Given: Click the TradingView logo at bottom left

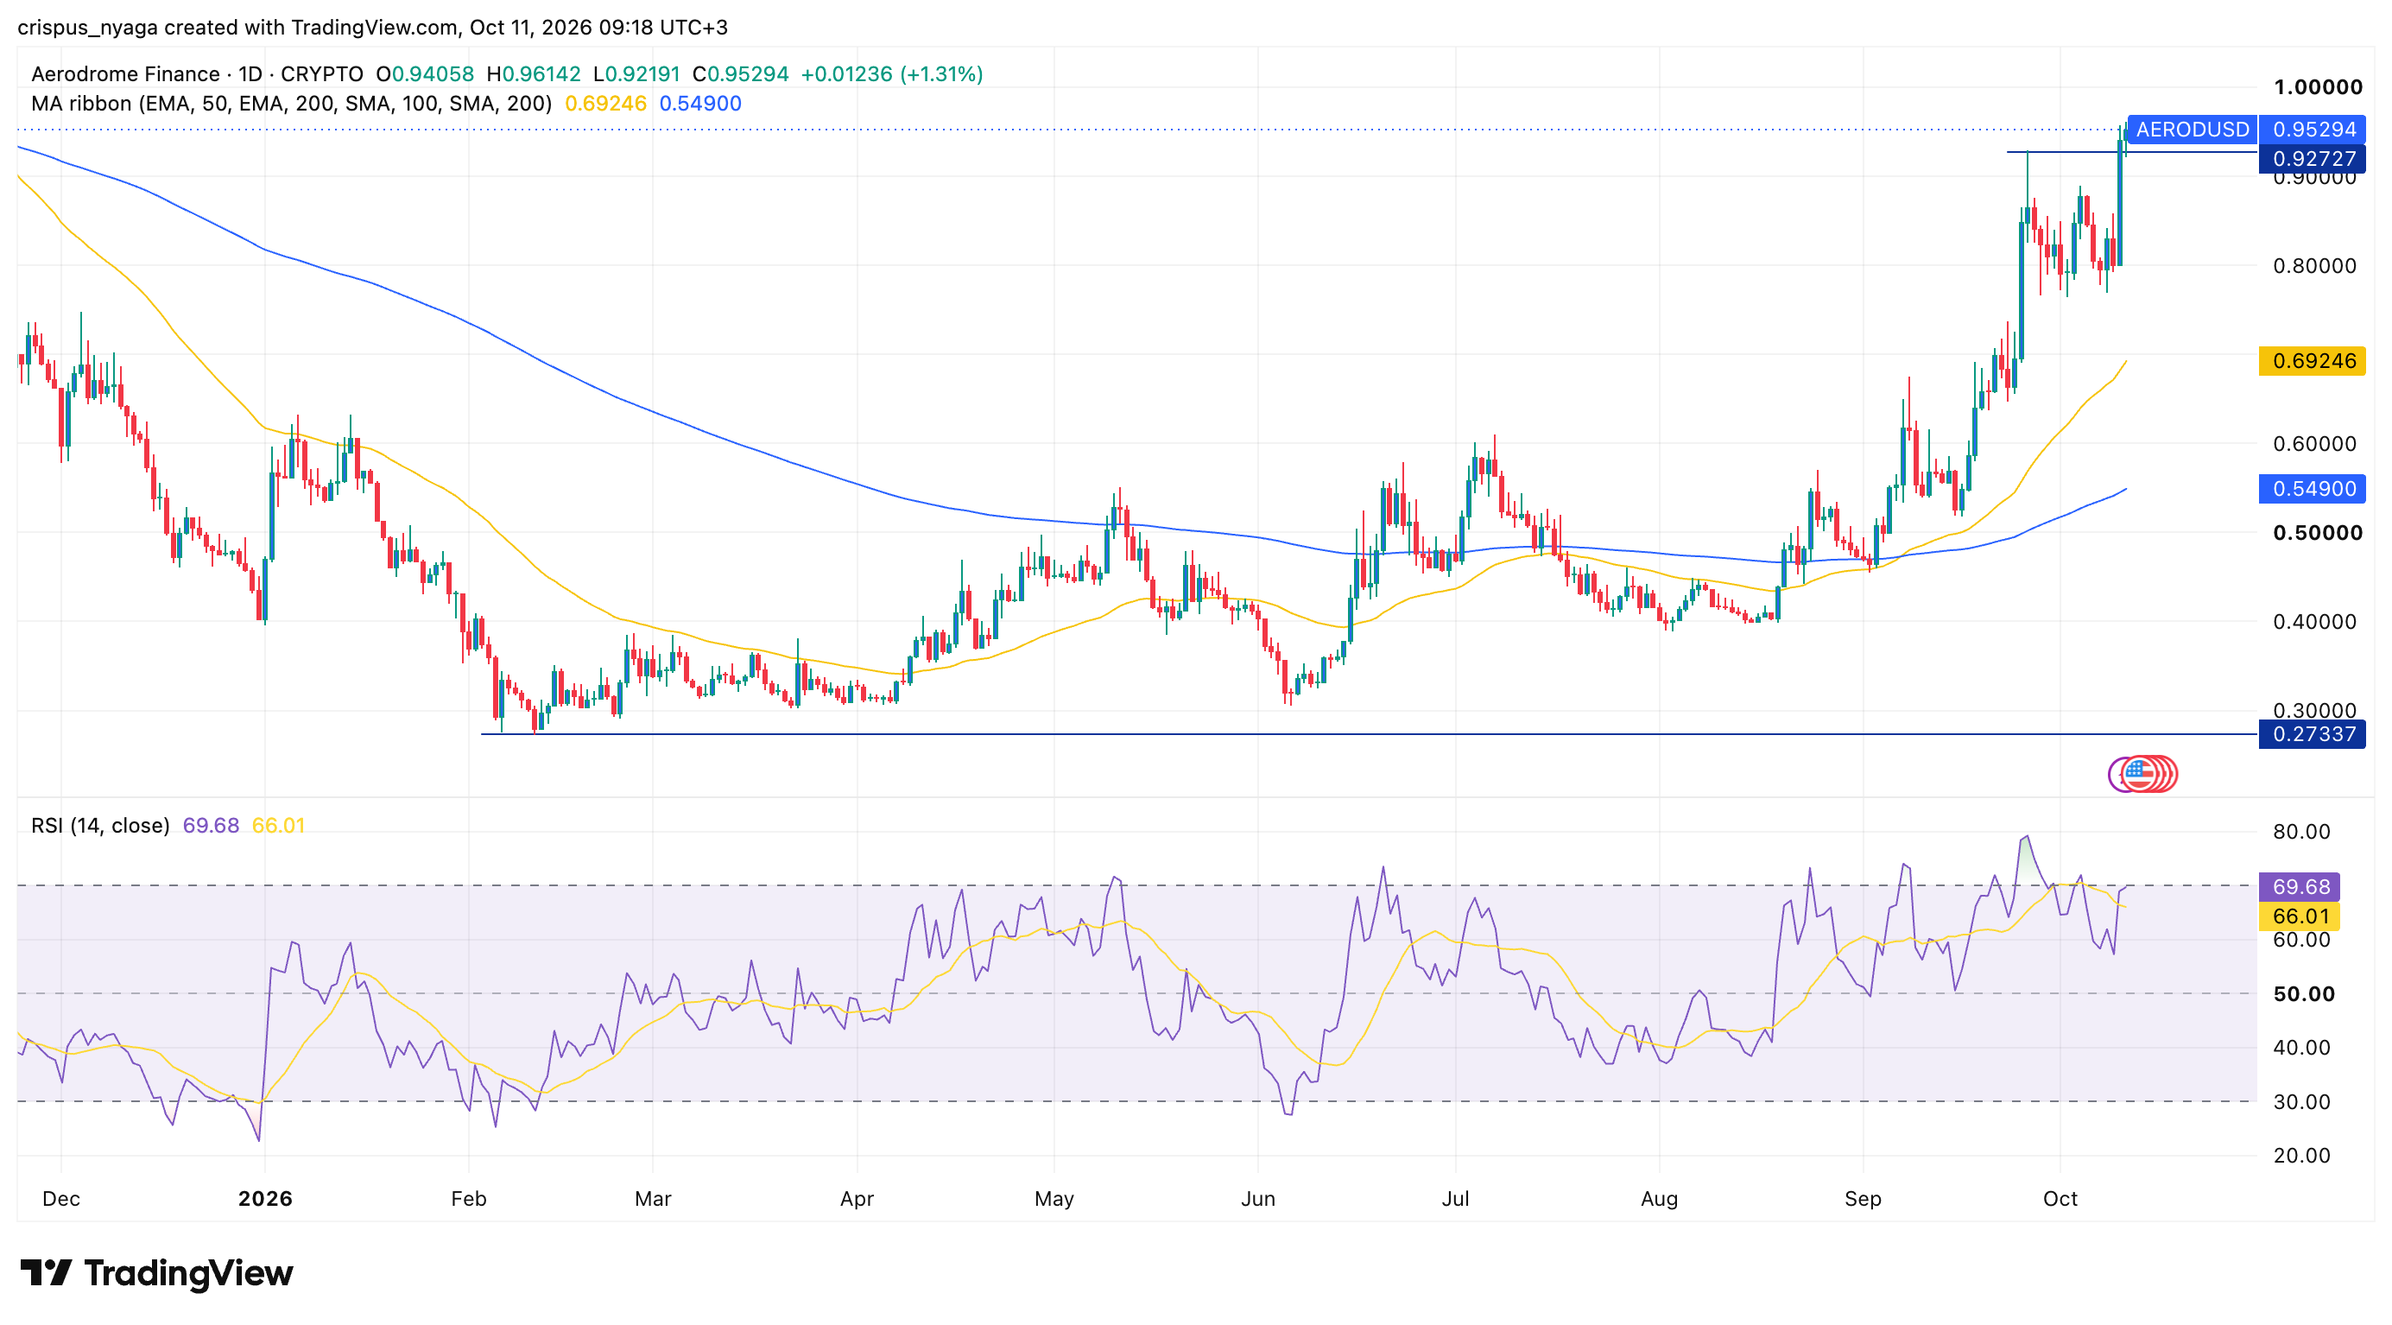Looking at the screenshot, I should click(x=156, y=1273).
